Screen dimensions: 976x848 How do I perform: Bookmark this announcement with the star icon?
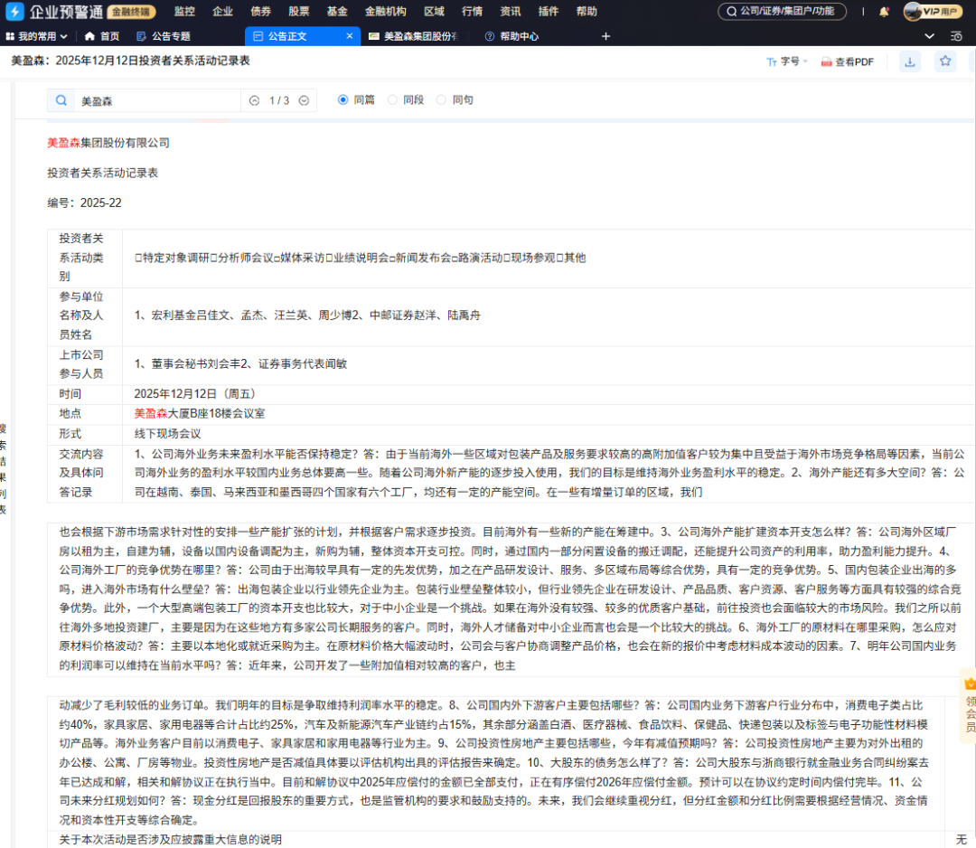tap(945, 61)
